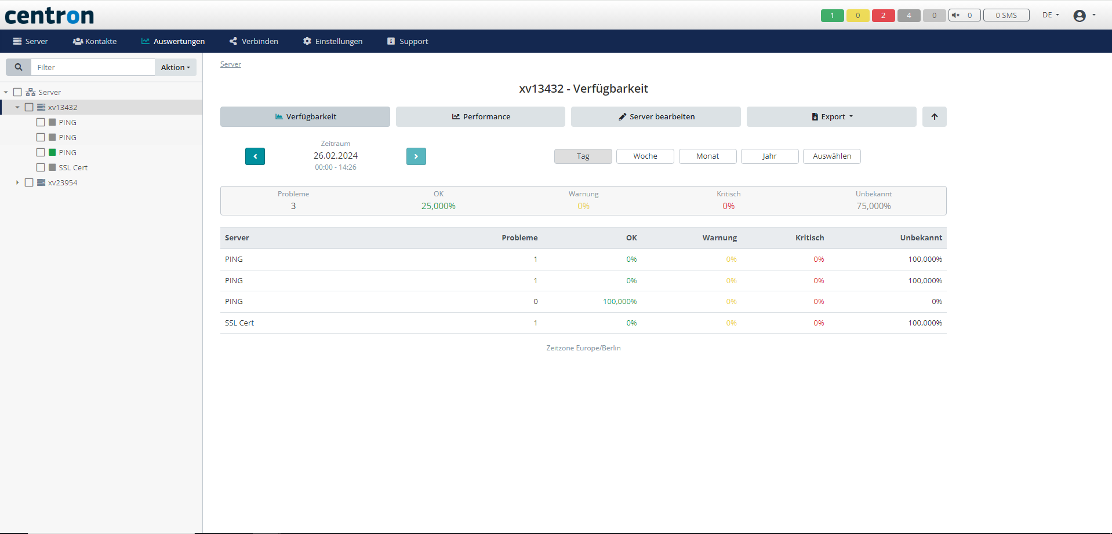Click the scroll-to-top arrow button
The image size is (1112, 534).
point(934,116)
